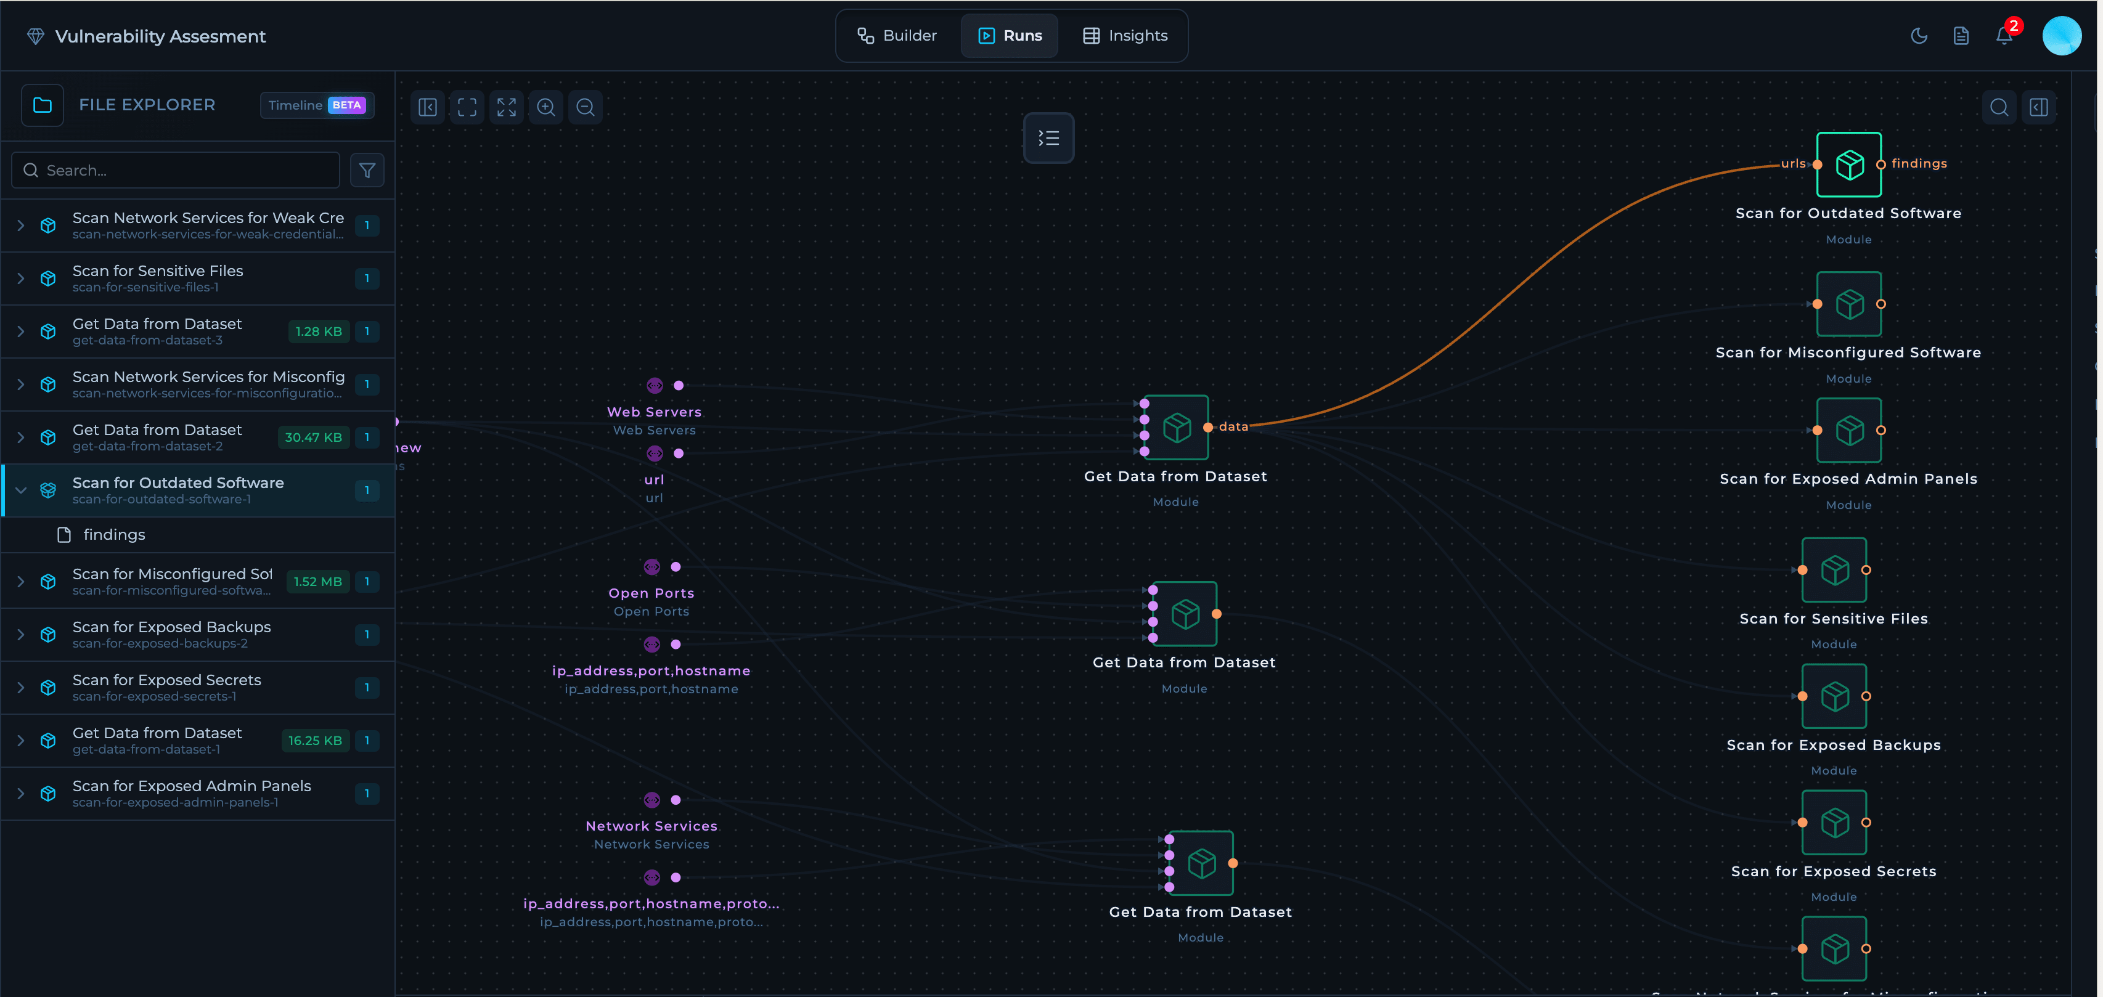
Task: Toggle dark mode moon icon
Action: [1919, 36]
